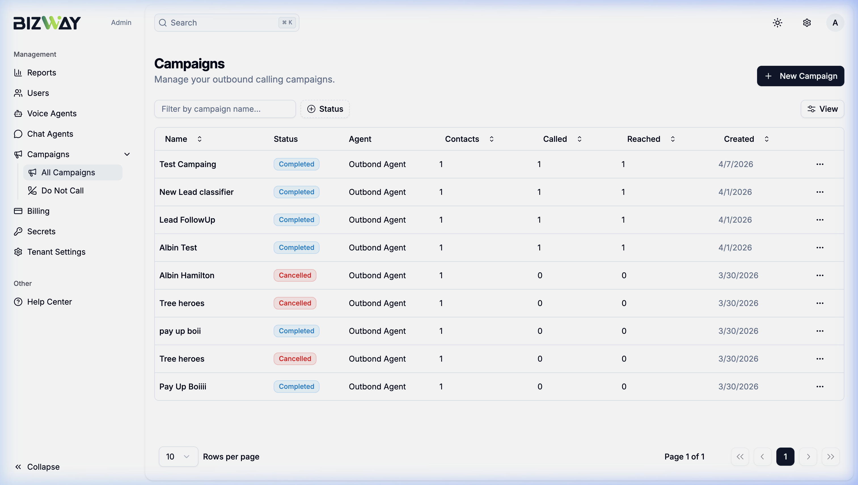The height and width of the screenshot is (485, 858).
Task: Sort campaigns by Created column
Action: tap(746, 139)
